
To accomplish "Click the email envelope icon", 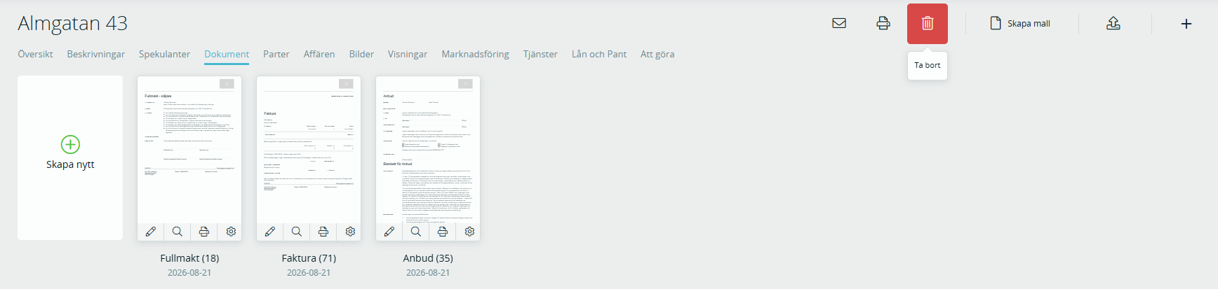I will pos(838,23).
